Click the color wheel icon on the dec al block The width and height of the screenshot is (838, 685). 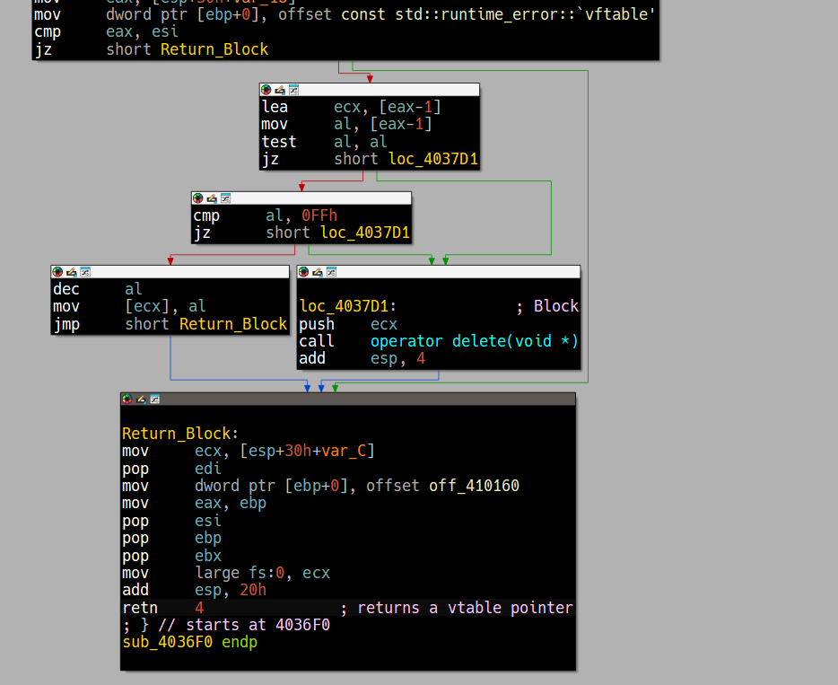pyautogui.click(x=57, y=272)
